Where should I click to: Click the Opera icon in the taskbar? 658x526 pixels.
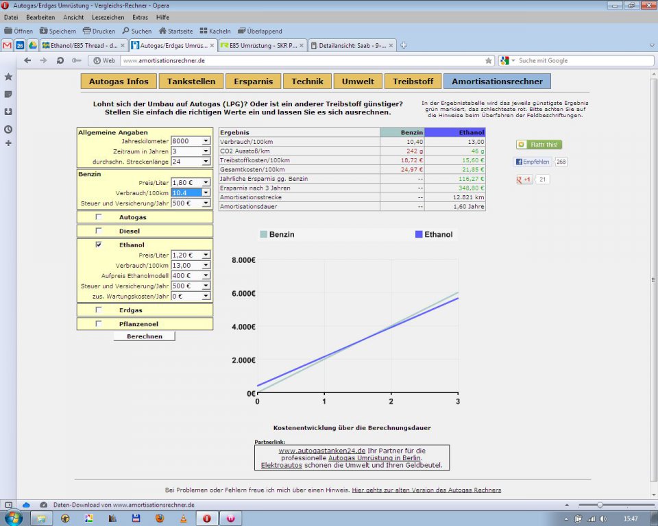[x=207, y=518]
